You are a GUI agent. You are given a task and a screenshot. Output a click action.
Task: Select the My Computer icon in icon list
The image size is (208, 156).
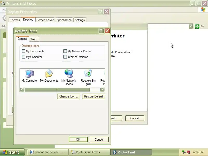(x=30, y=76)
